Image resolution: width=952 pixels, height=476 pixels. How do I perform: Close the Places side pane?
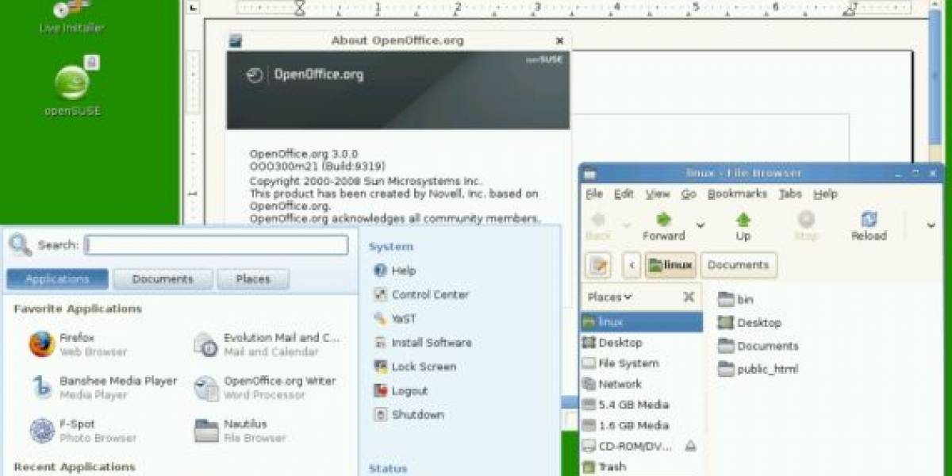[x=689, y=297]
